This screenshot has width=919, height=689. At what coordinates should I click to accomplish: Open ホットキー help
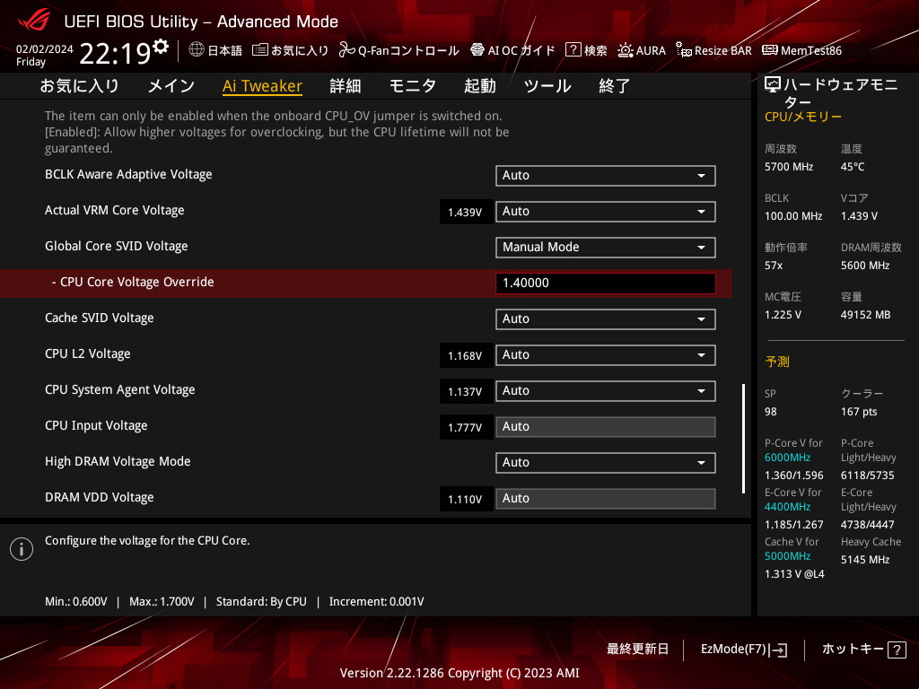(864, 650)
